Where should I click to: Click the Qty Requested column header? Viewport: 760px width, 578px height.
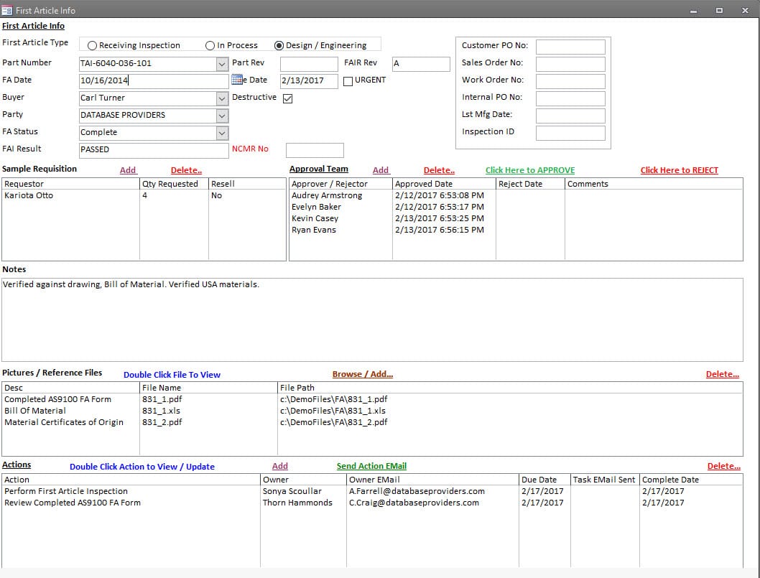pos(174,184)
